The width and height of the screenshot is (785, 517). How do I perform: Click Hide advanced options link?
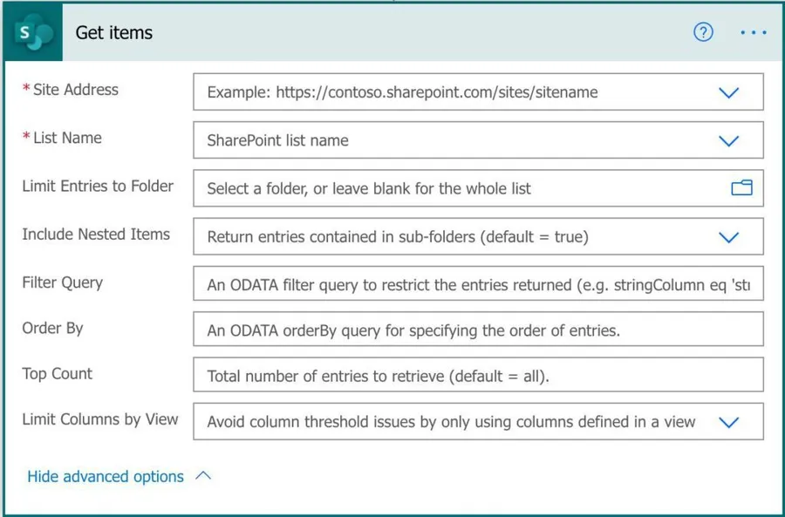tap(106, 476)
